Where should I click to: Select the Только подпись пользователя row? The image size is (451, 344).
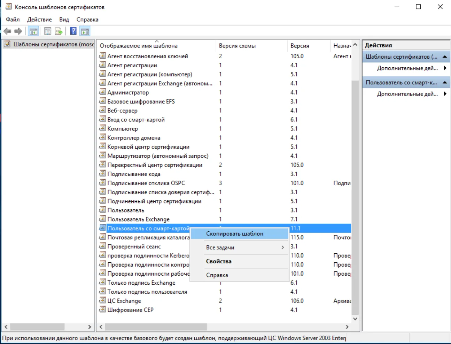coord(224,292)
